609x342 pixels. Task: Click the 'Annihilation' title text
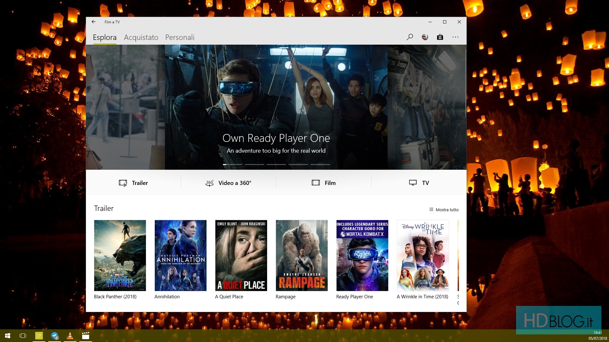pyautogui.click(x=167, y=297)
